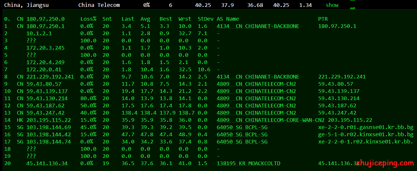The height and width of the screenshot is (171, 417).
Task: Select the 'China, Jiangsu' location text
Action: (x=26, y=5)
